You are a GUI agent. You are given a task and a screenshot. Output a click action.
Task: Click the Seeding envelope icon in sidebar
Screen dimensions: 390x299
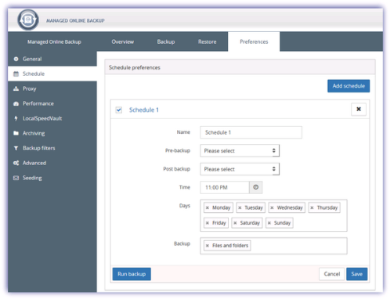pyautogui.click(x=16, y=178)
